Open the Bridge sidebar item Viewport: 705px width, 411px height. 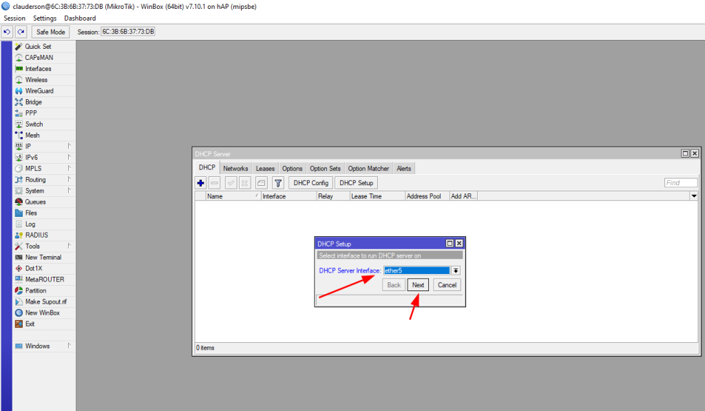click(x=33, y=102)
